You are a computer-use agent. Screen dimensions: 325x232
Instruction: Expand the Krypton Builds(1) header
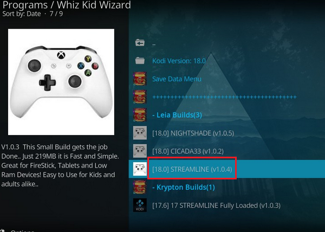184,187
